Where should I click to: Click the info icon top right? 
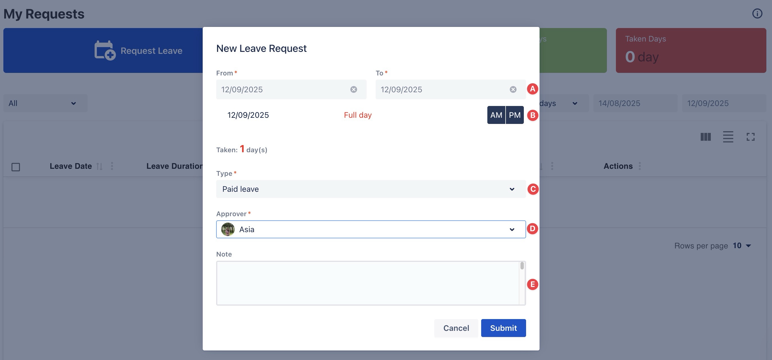tap(757, 13)
